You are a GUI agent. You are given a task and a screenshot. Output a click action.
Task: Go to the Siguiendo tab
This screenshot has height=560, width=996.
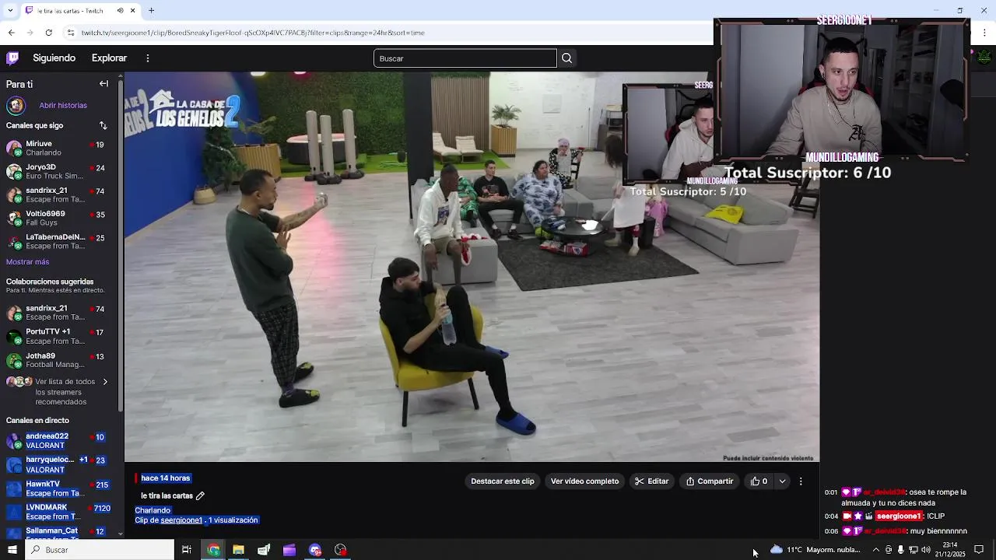[54, 58]
